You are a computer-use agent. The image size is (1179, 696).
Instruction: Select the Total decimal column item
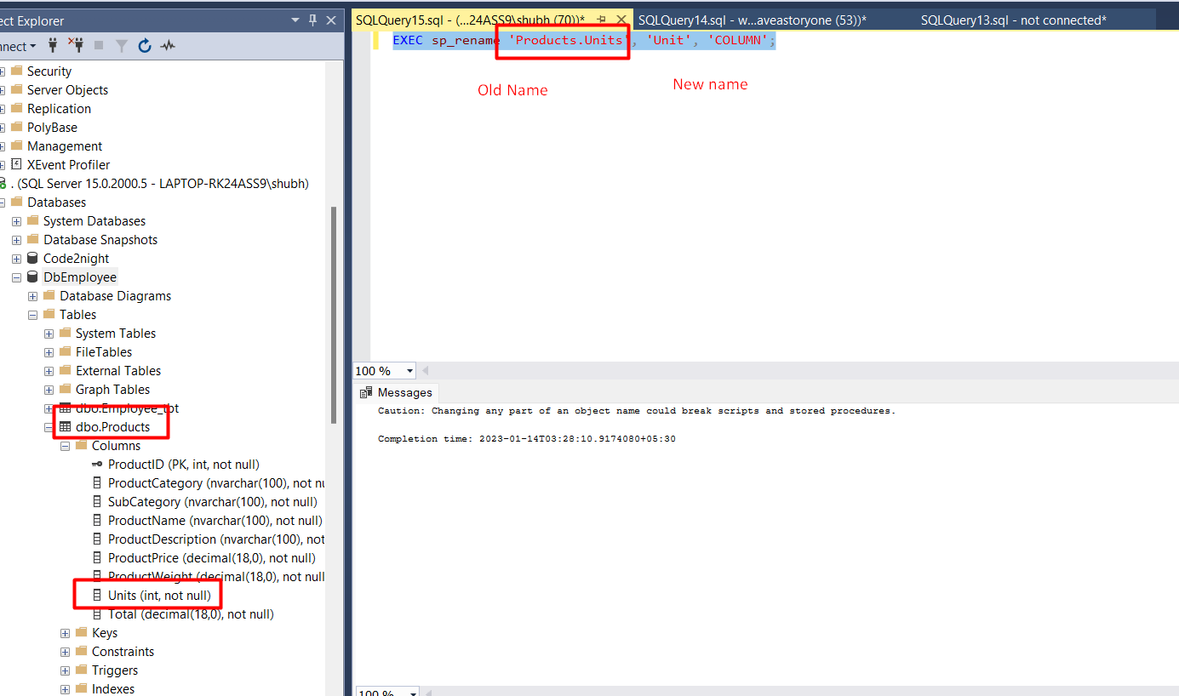[191, 614]
